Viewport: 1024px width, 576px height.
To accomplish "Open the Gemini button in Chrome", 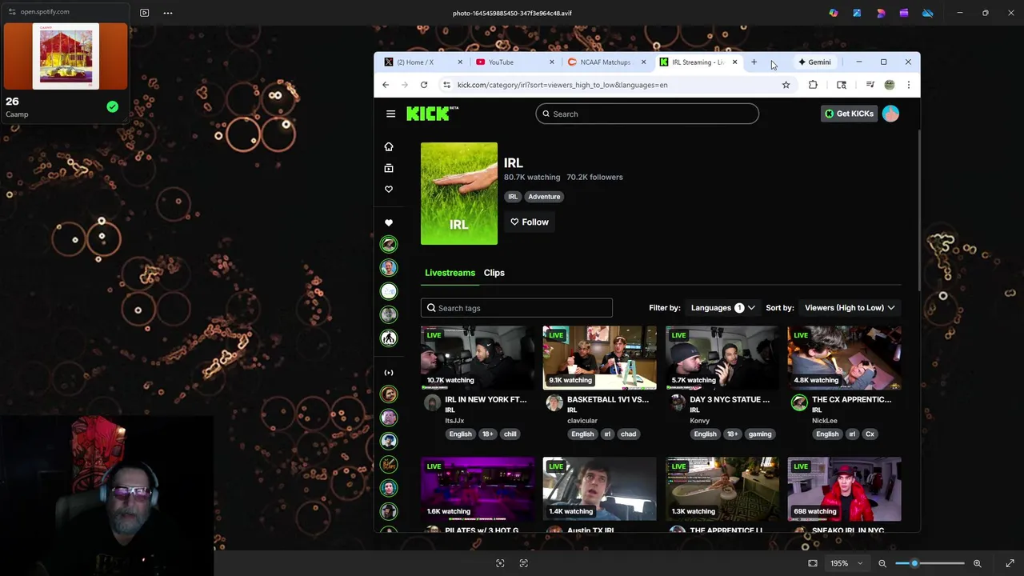I will [x=815, y=62].
